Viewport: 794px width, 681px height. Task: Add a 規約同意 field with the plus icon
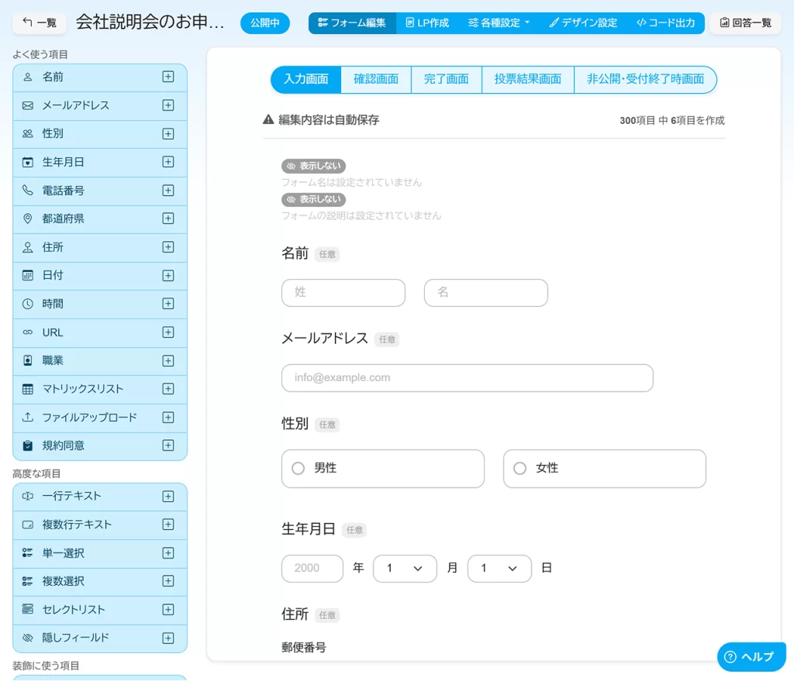tap(167, 445)
